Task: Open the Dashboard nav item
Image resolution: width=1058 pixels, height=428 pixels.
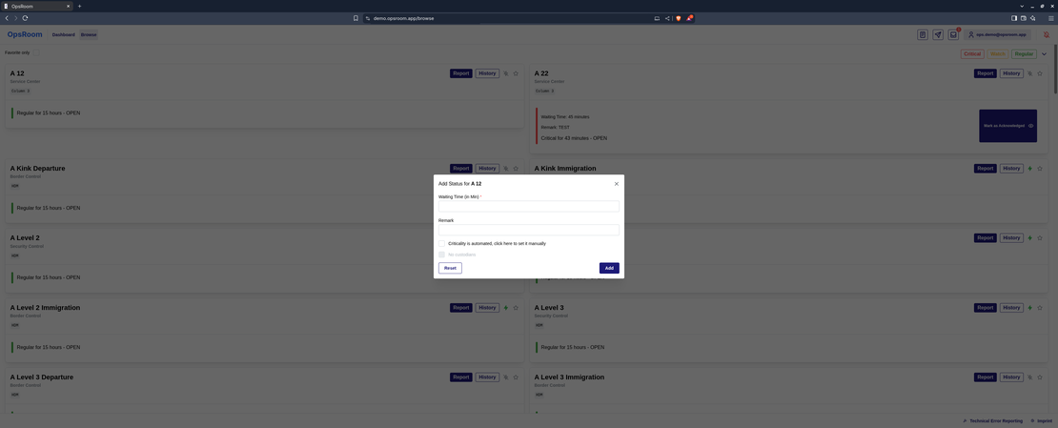Action: [64, 34]
